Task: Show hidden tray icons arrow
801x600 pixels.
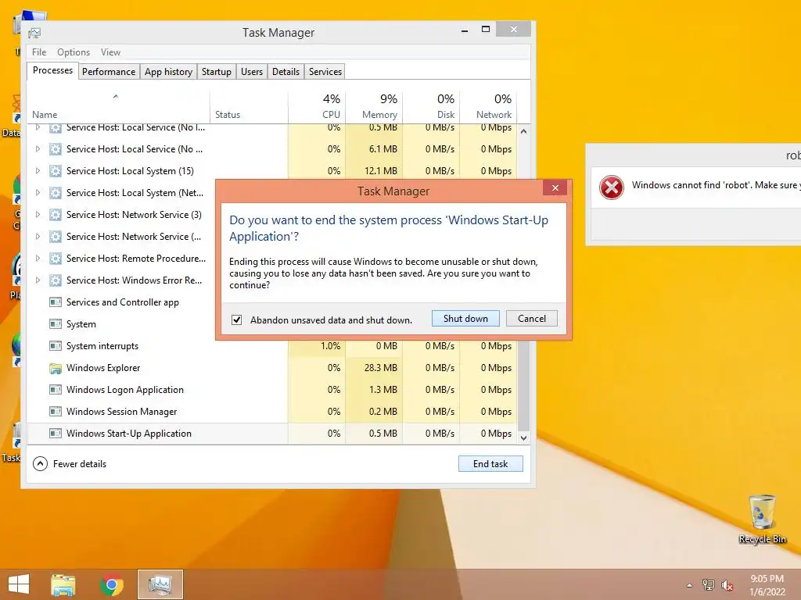Action: (x=690, y=585)
